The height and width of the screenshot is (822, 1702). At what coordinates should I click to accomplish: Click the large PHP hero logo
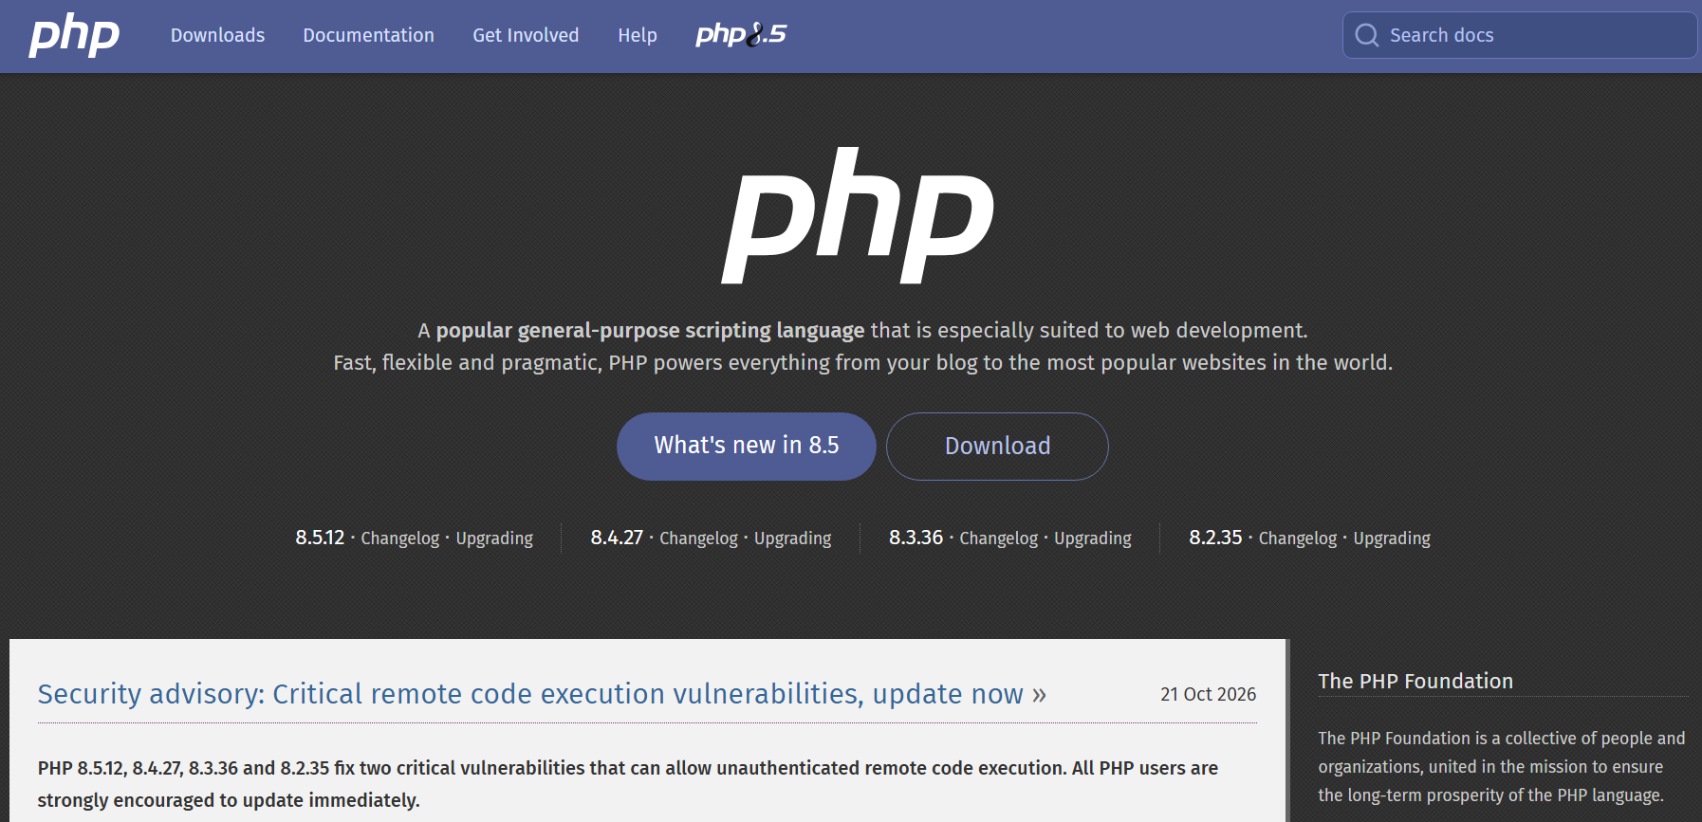click(x=858, y=215)
